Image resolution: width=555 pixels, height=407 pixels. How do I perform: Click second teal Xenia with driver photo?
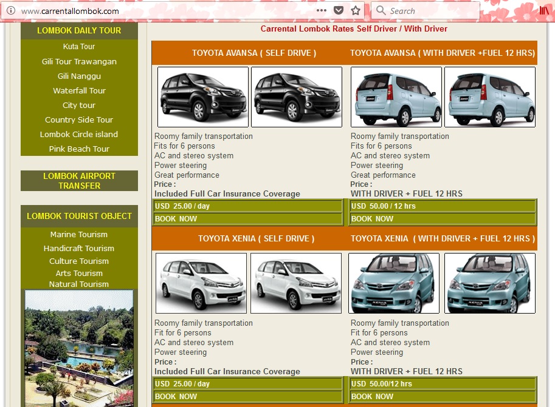(490, 283)
